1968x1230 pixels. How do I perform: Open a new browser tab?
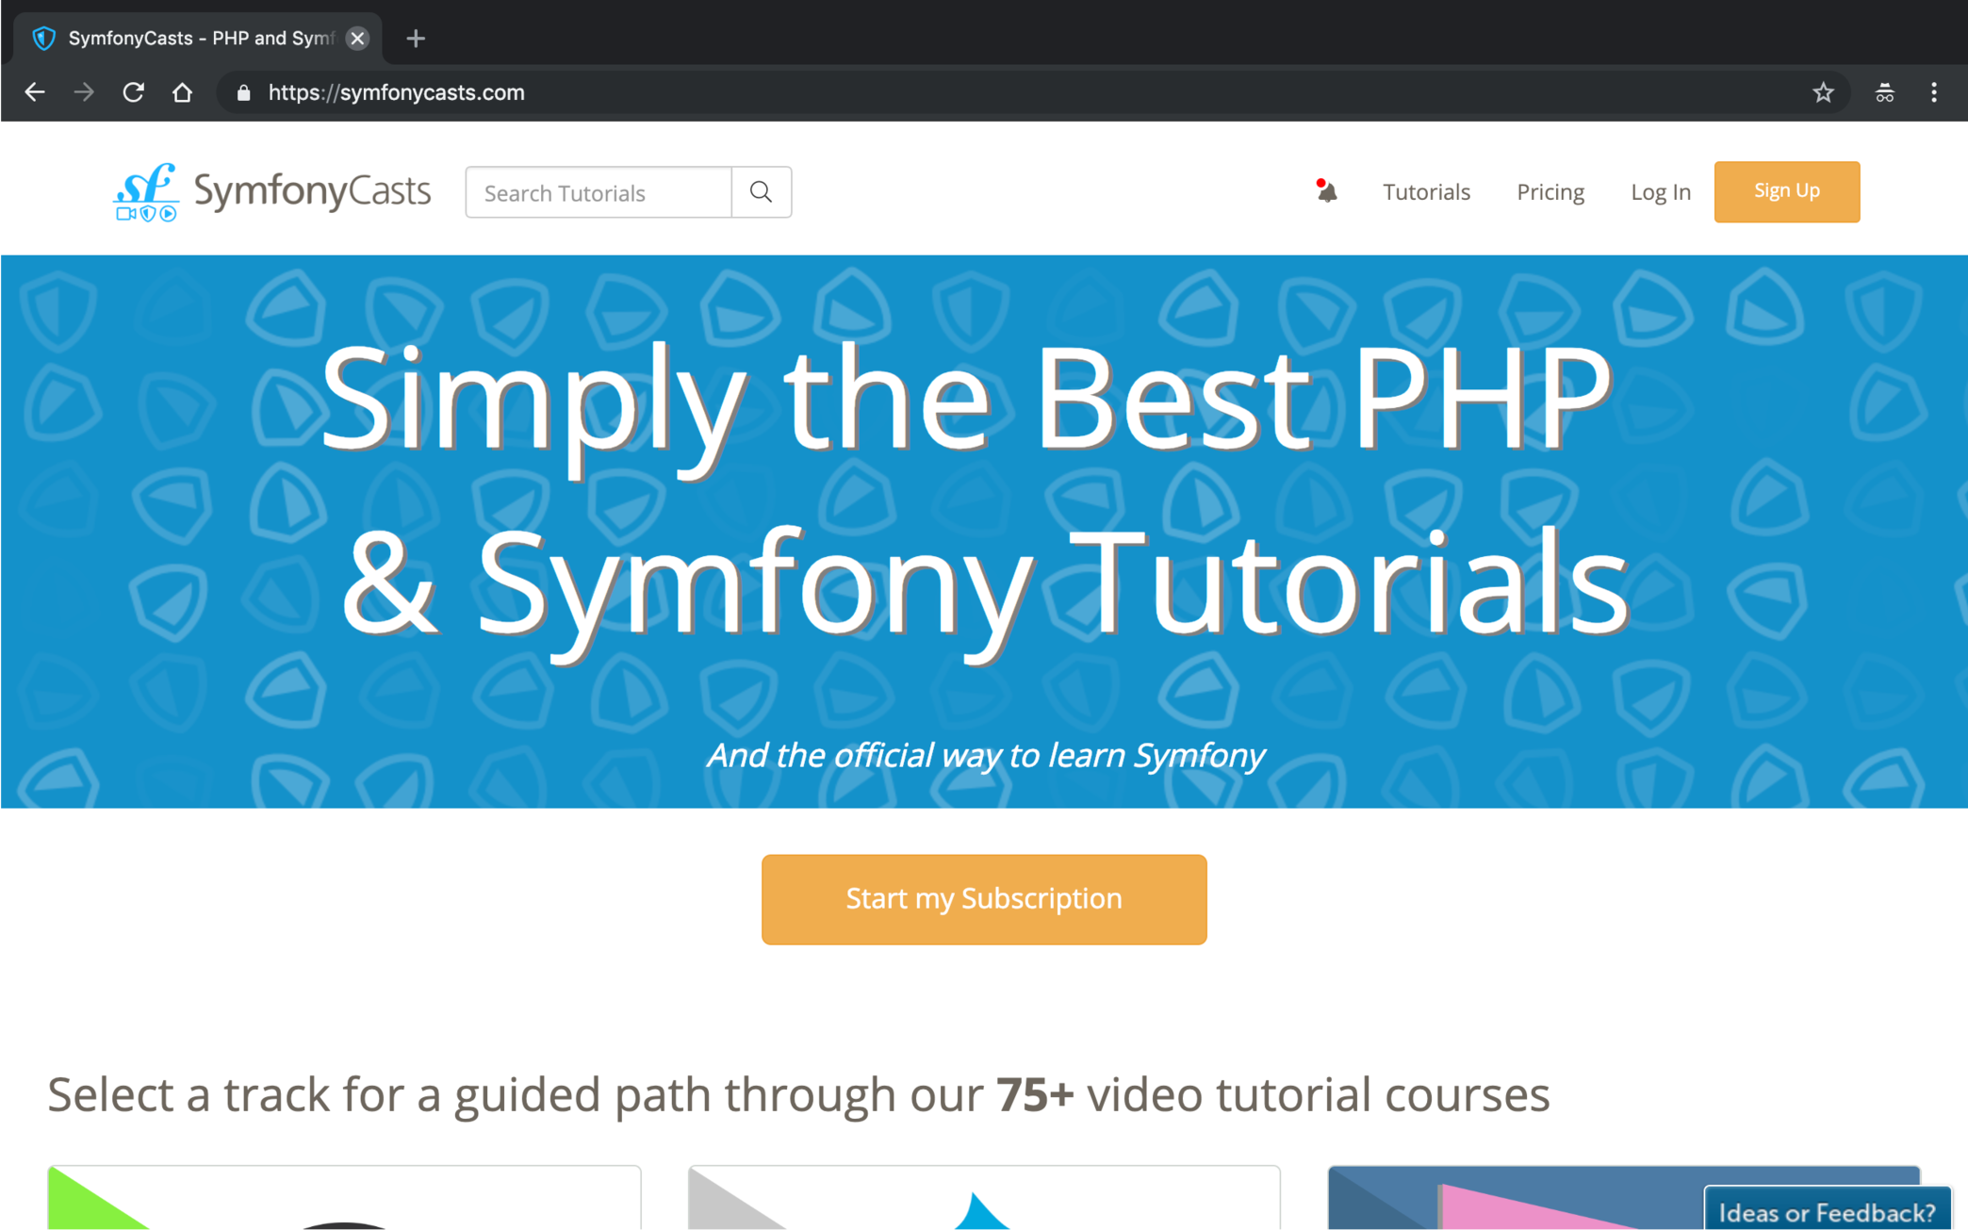click(416, 39)
